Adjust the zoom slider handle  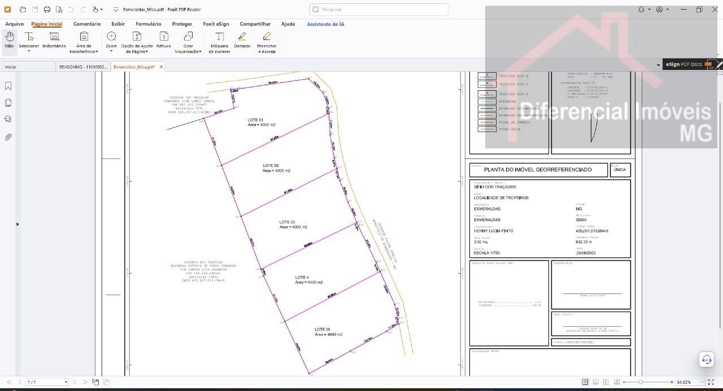640,382
